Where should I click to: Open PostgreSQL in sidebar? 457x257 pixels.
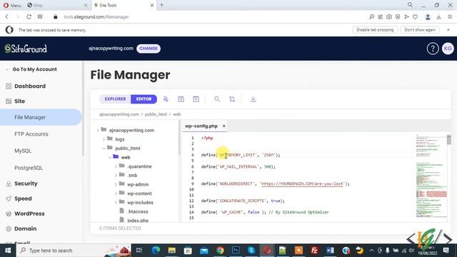(x=29, y=168)
